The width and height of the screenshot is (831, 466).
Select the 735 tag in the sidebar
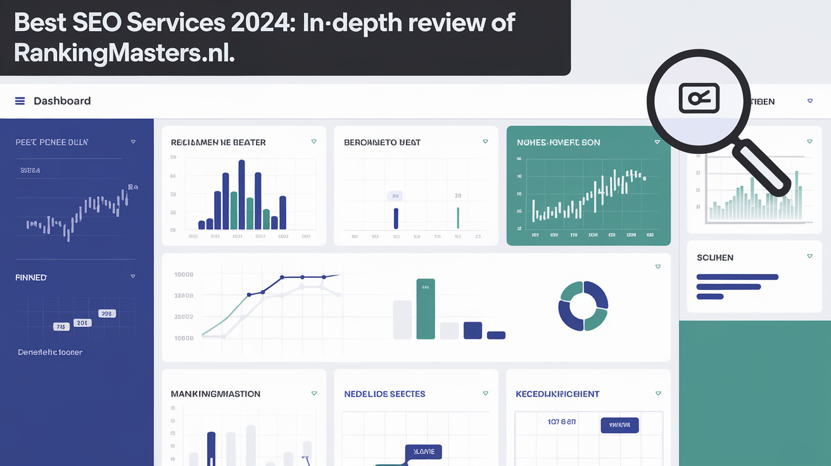[x=61, y=327]
